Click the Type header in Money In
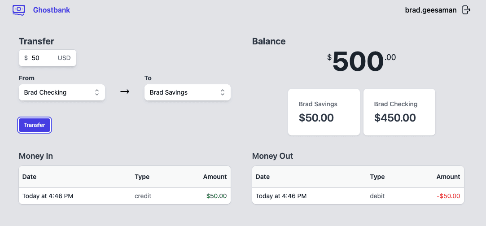Viewport: 486px width, 226px height. 142,177
